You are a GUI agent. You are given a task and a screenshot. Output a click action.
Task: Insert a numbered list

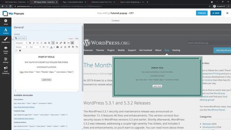pyautogui.click(x=42, y=43)
